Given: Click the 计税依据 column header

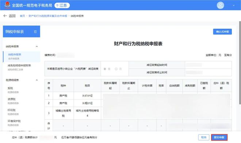Looking at the screenshot, I should pos(147,86).
